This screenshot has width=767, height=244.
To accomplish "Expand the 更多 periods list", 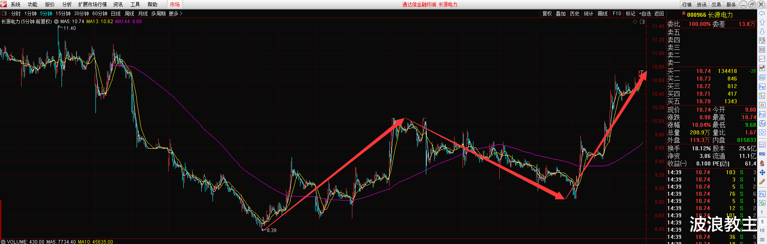I will (x=175, y=14).
